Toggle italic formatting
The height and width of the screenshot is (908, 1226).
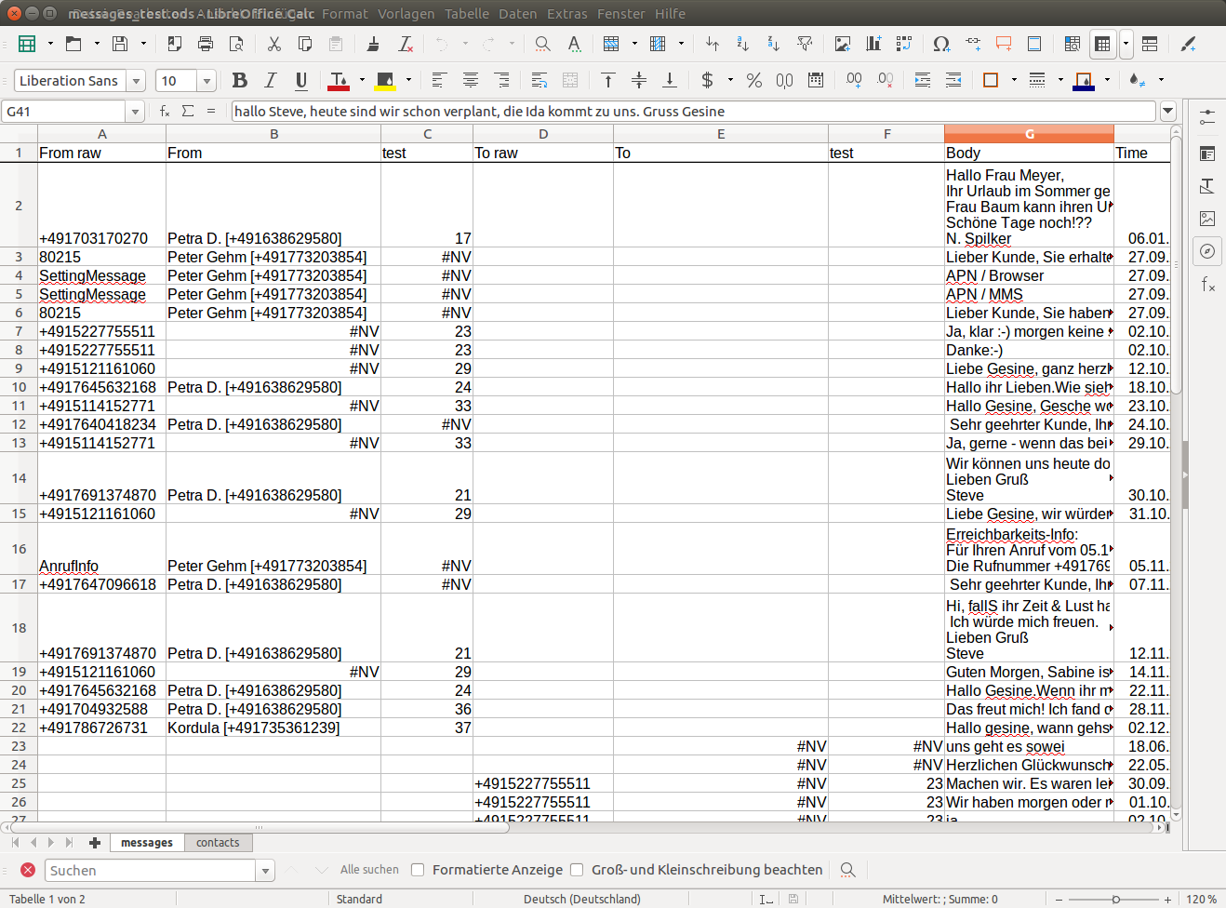[x=271, y=81]
